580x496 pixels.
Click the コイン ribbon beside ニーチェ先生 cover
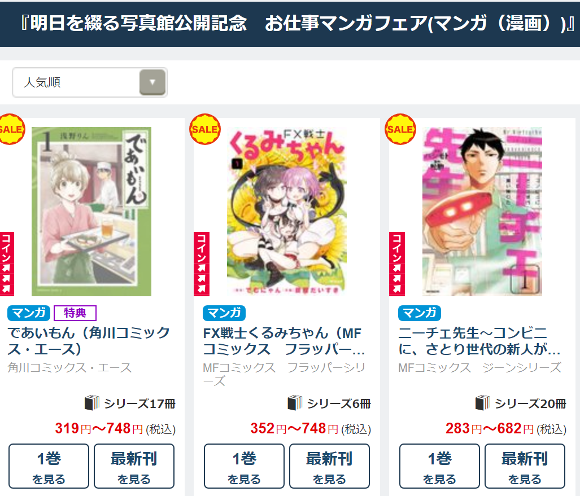pyautogui.click(x=397, y=264)
